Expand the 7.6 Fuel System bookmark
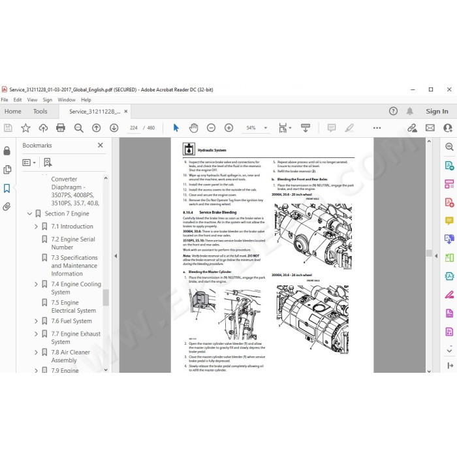 click(x=36, y=321)
